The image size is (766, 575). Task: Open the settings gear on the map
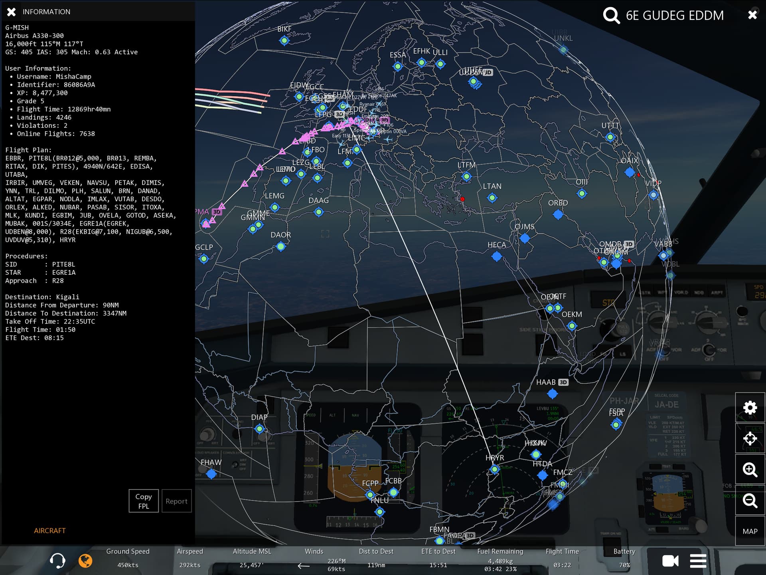[750, 408]
